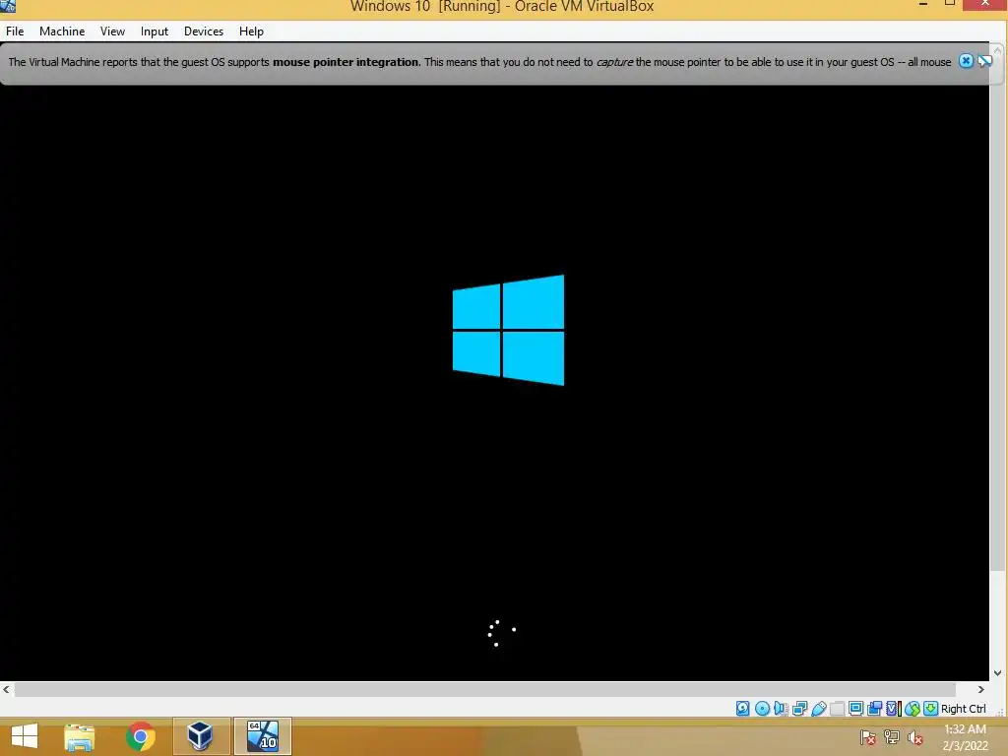Open the File menu
1008x756 pixels.
15,31
